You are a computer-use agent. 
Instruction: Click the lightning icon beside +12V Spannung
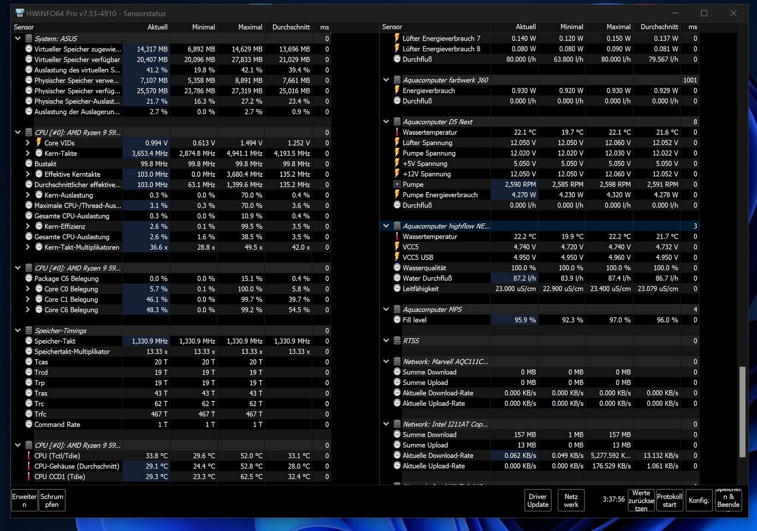click(x=397, y=174)
